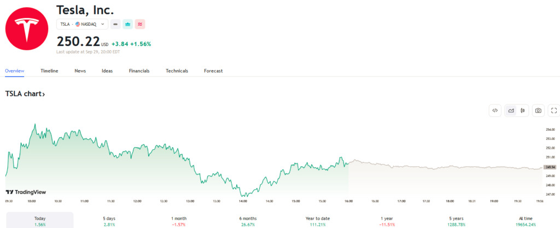This screenshot has width=560, height=228.
Task: Click the pink approximately-equal badge icon
Action: point(140,24)
